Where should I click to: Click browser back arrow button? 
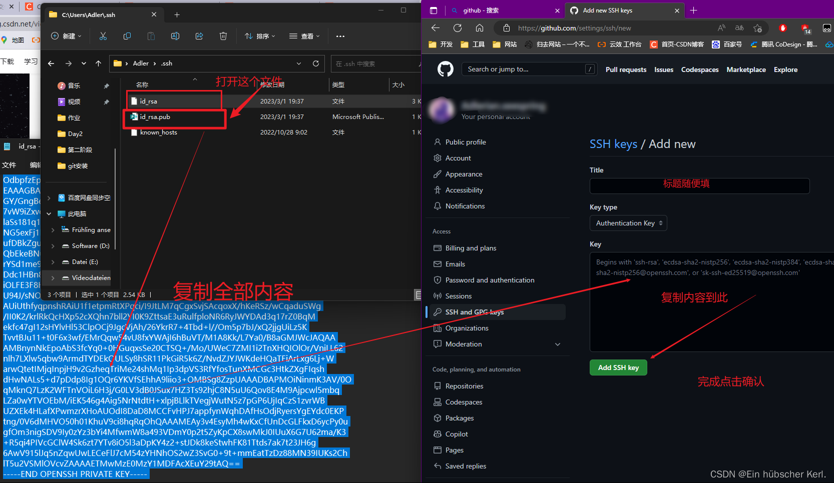coord(436,28)
